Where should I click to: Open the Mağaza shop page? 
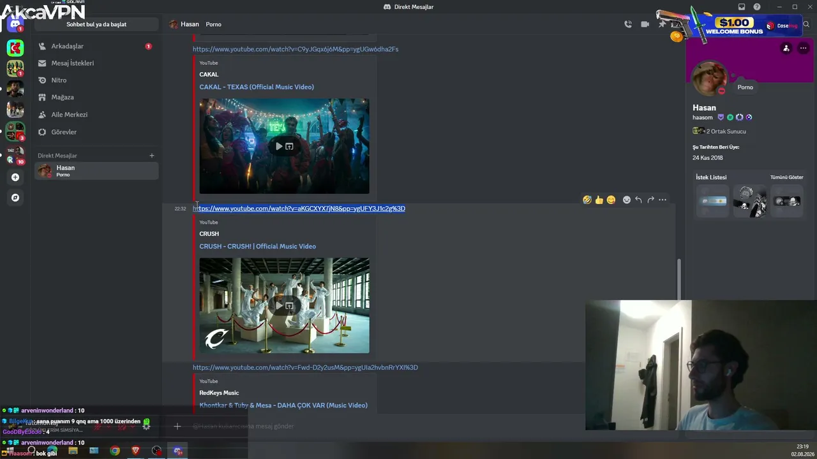[96, 98]
